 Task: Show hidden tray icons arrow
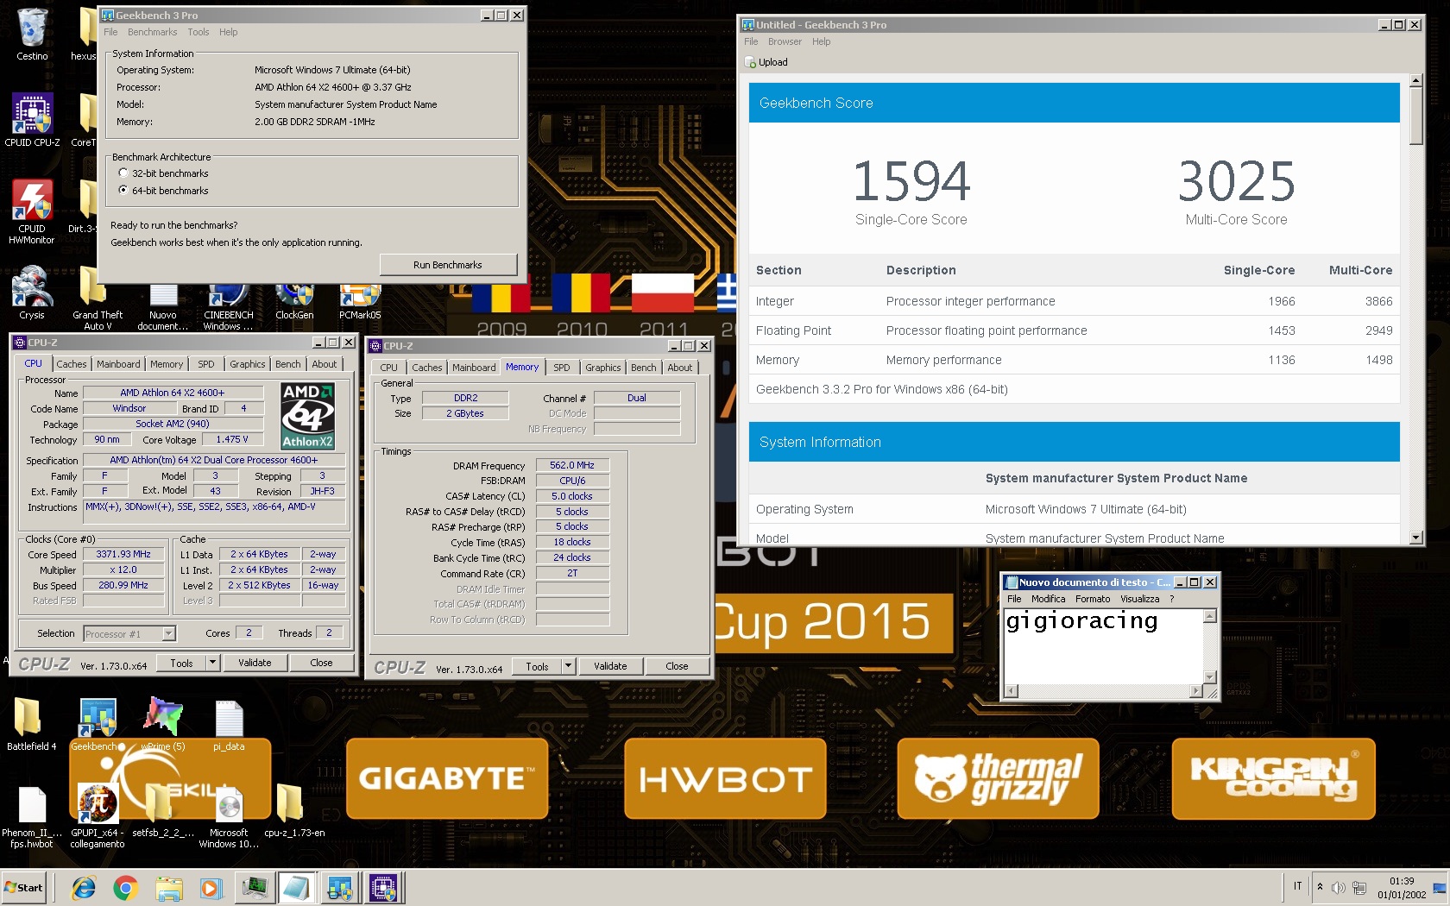[1320, 887]
